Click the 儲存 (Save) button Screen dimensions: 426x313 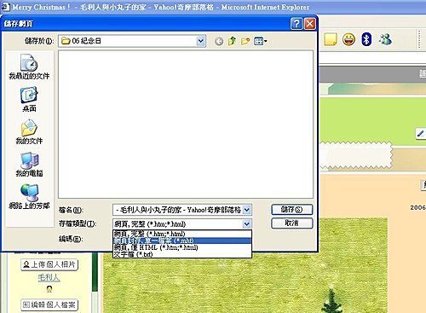[292, 210]
